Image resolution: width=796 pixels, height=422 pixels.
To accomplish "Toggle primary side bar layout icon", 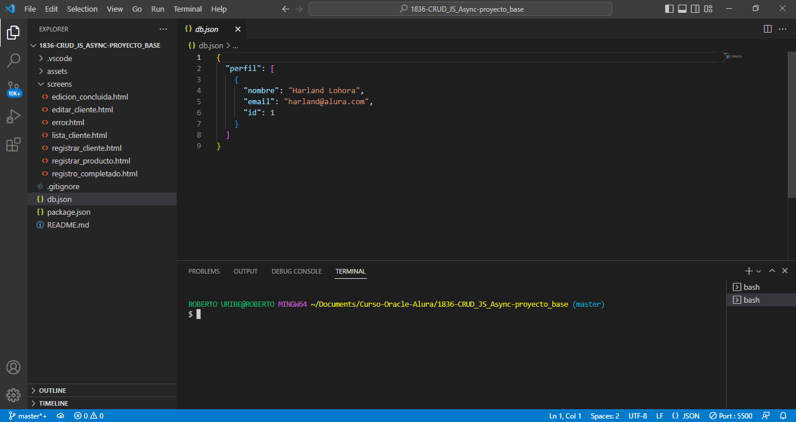I will coord(669,9).
